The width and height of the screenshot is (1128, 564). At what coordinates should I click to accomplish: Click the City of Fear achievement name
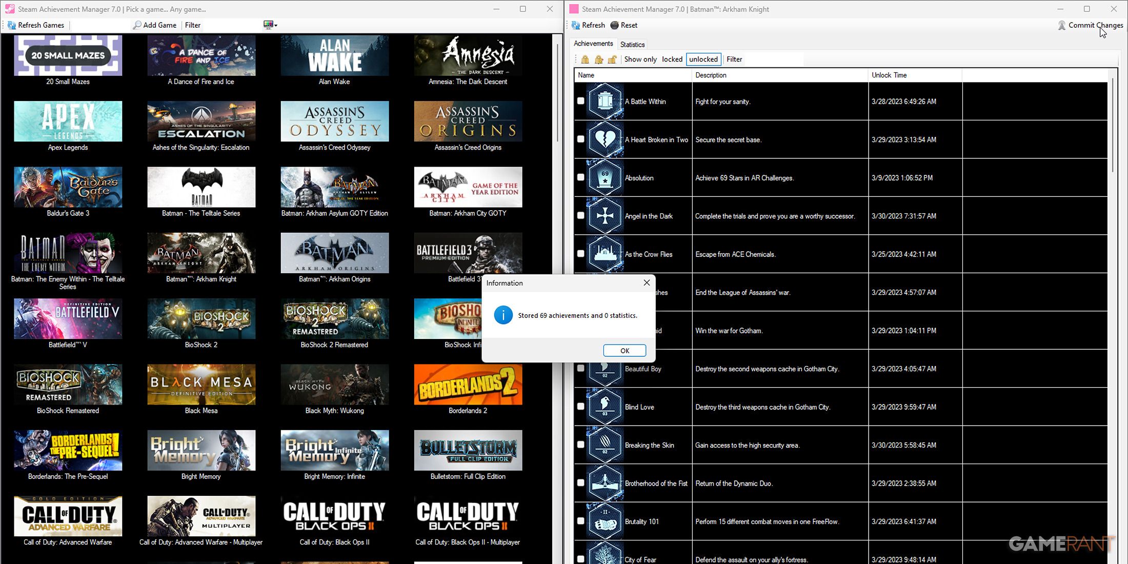click(x=640, y=559)
